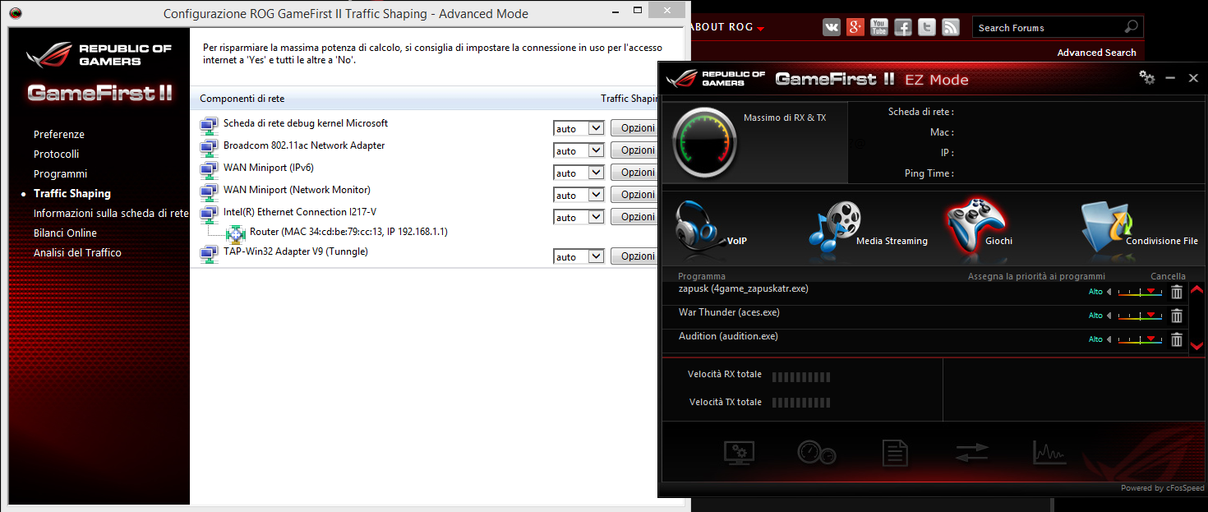Open Condivisione File sharing mode
Viewport: 1208px width, 512px height.
1105,222
